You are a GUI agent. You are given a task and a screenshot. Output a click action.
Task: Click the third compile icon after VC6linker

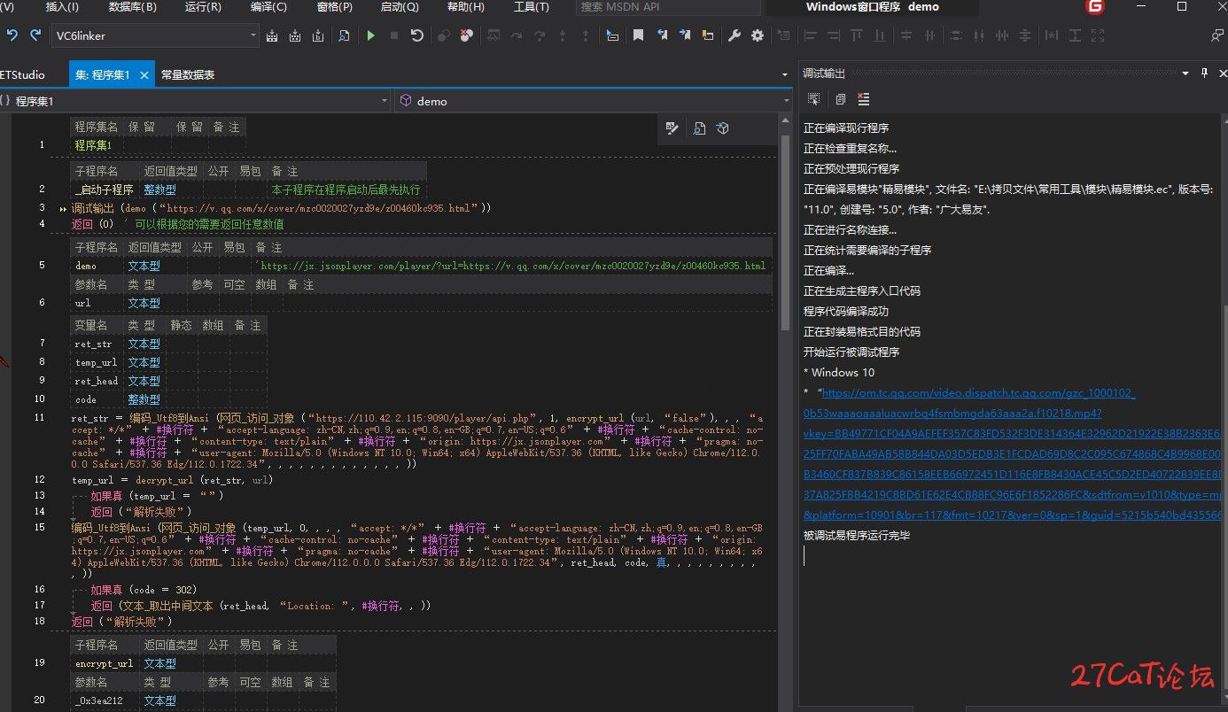[x=318, y=36]
